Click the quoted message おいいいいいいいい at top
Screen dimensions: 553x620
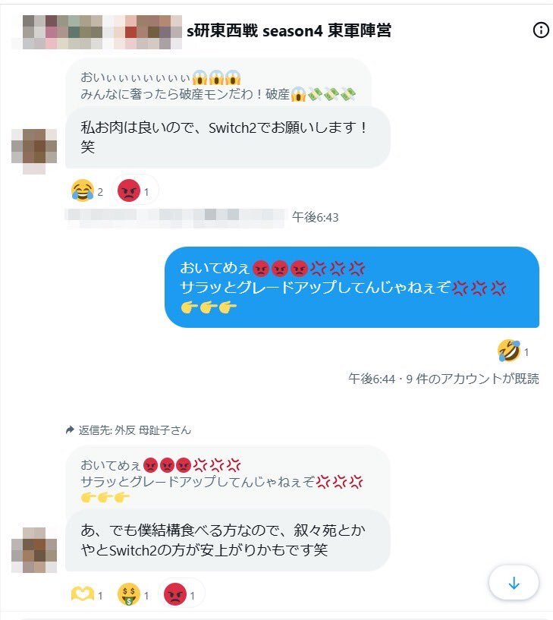coord(218,85)
